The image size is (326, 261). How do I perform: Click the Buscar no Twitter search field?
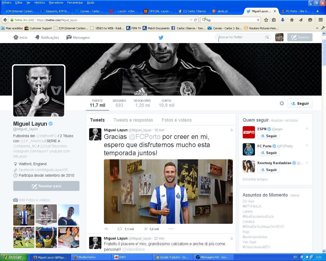(x=241, y=37)
